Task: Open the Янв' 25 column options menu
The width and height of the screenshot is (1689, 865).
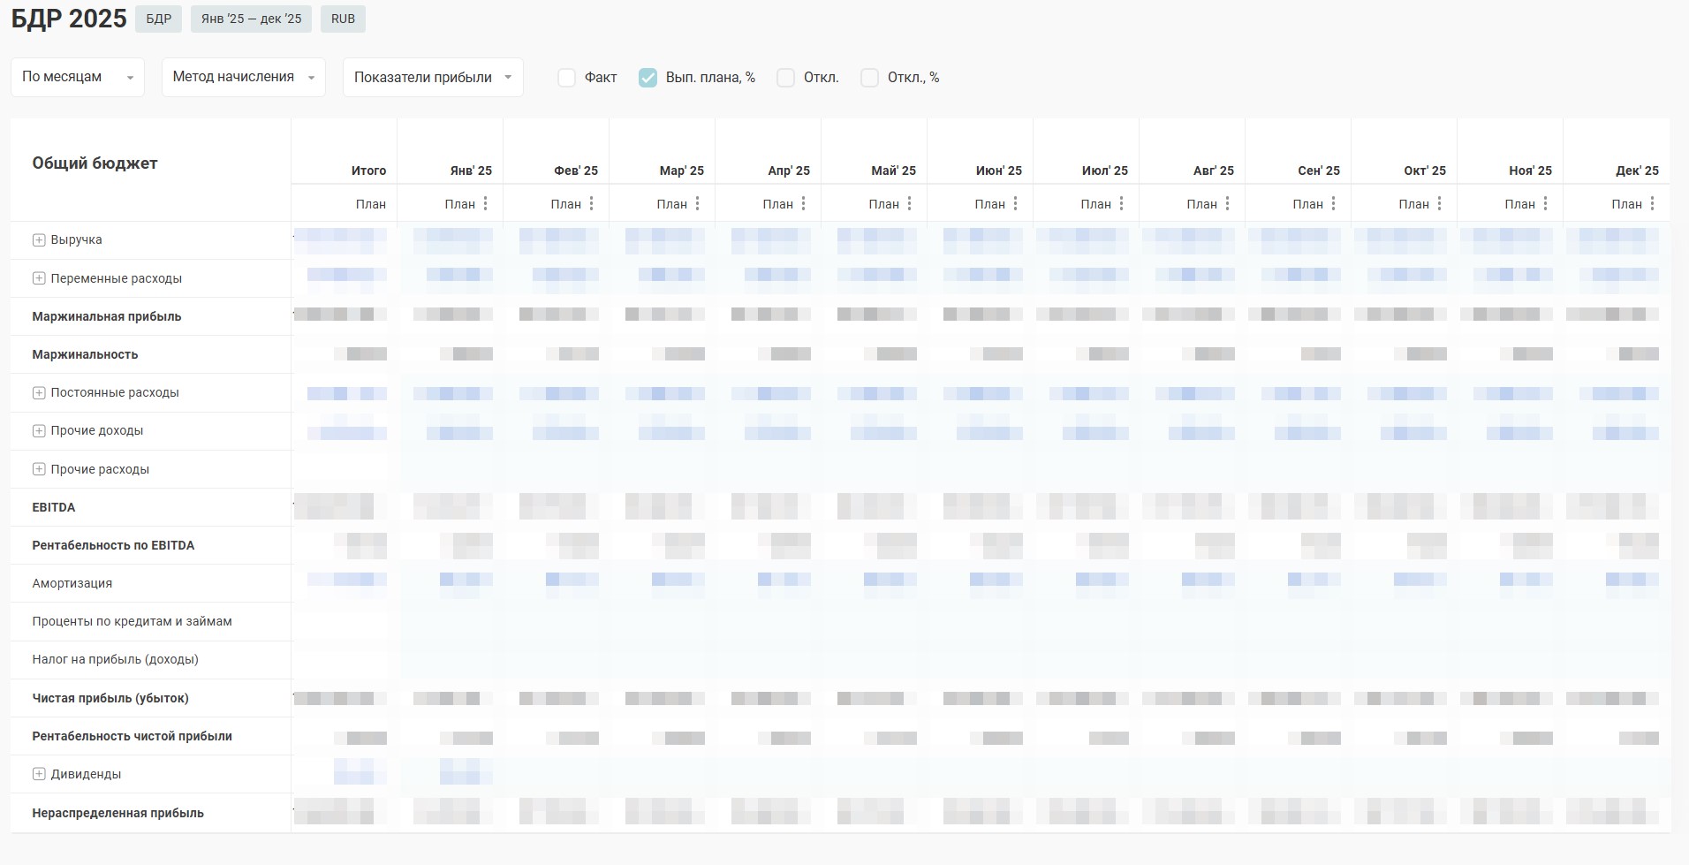Action: pyautogui.click(x=485, y=204)
